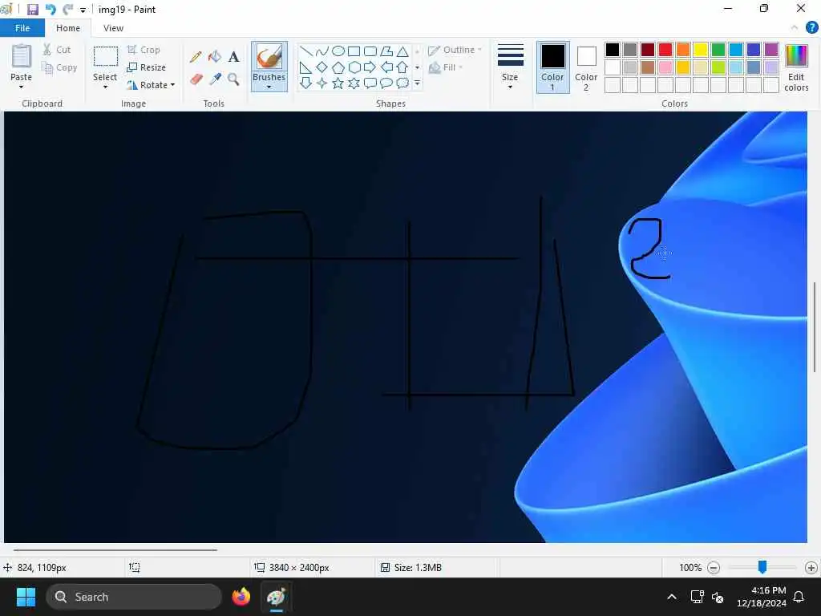This screenshot has width=821, height=616.
Task: Pick the Six-point star shape
Action: pyautogui.click(x=354, y=83)
